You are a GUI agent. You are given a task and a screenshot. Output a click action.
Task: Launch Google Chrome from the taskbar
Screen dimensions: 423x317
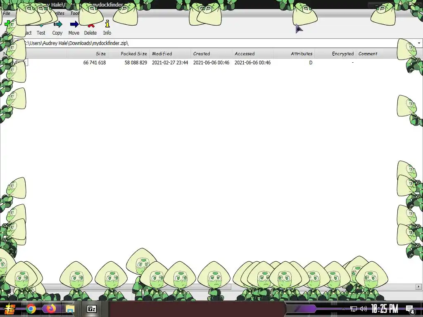tap(31, 309)
